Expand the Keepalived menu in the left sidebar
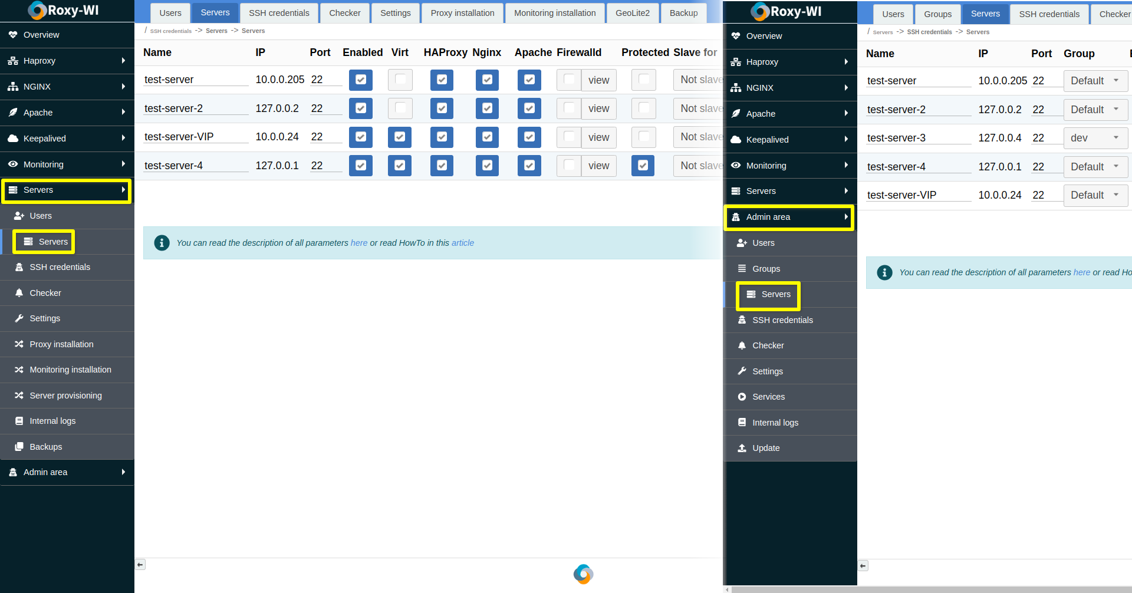The height and width of the screenshot is (593, 1132). [x=67, y=139]
